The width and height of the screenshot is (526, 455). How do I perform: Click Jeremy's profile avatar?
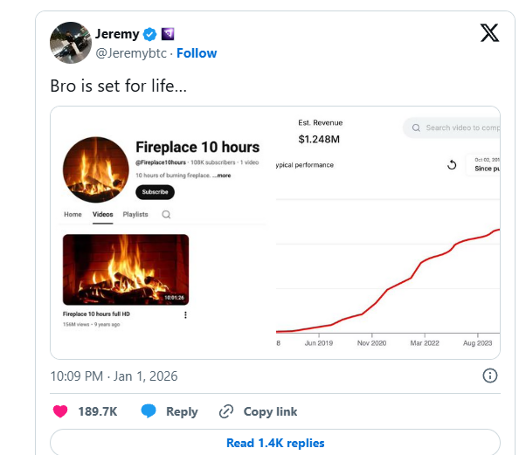coord(72,44)
